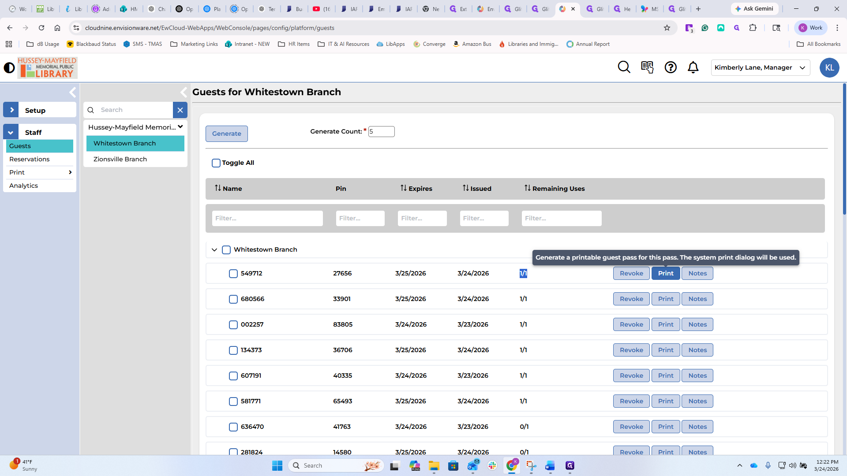Click the knowledge base reading icon

(647, 67)
